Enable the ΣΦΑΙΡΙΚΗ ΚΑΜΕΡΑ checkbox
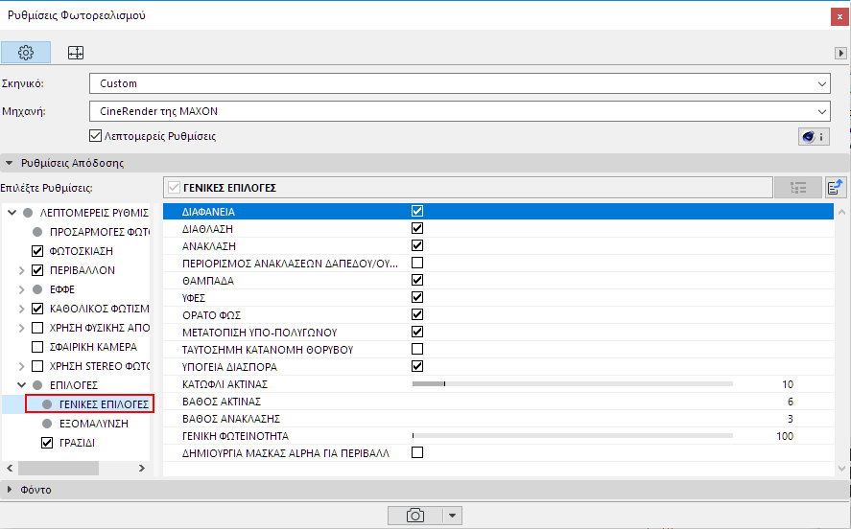This screenshot has height=529, width=851. (37, 347)
